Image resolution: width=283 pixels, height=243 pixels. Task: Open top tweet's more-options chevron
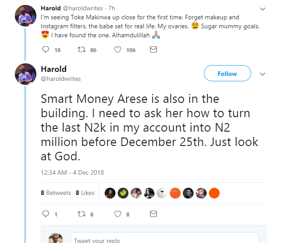263,9
